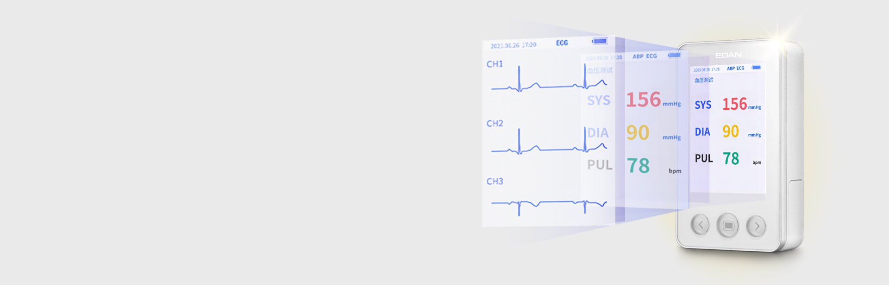Click the EDAN logo on the device
Image resolution: width=889 pixels, height=285 pixels.
728,55
